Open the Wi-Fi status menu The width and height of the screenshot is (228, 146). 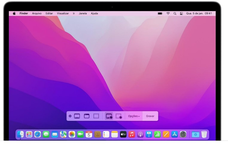tap(168, 13)
